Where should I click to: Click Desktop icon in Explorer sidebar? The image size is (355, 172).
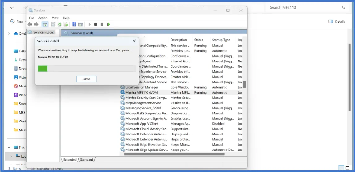pos(16,51)
